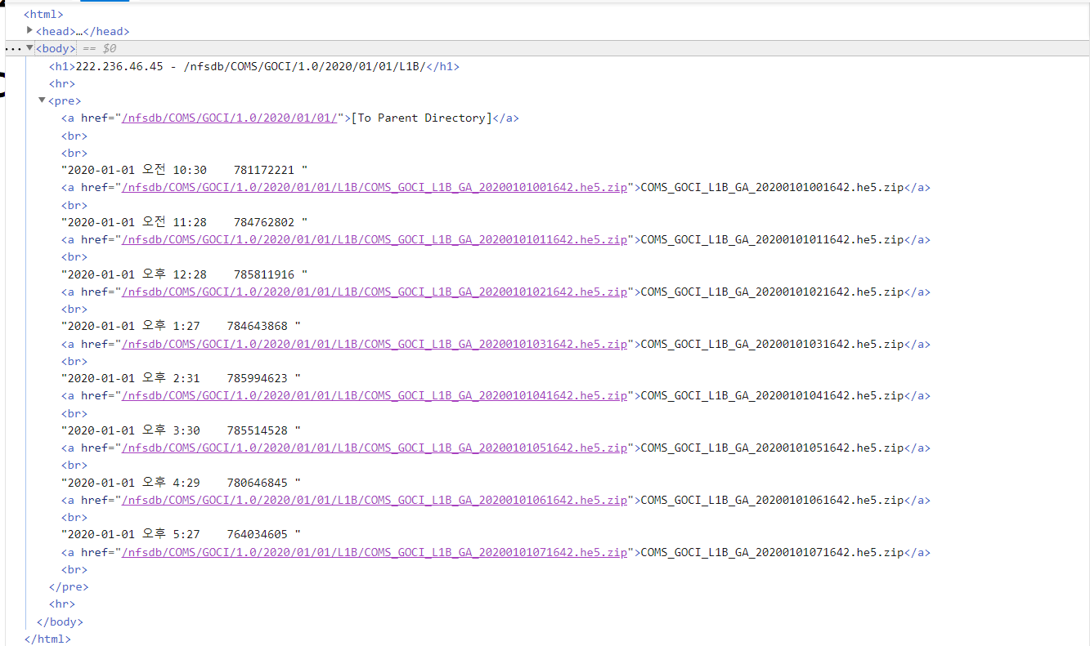1090x646 pixels.
Task: Select the first hr tag below h1
Action: pyautogui.click(x=62, y=83)
